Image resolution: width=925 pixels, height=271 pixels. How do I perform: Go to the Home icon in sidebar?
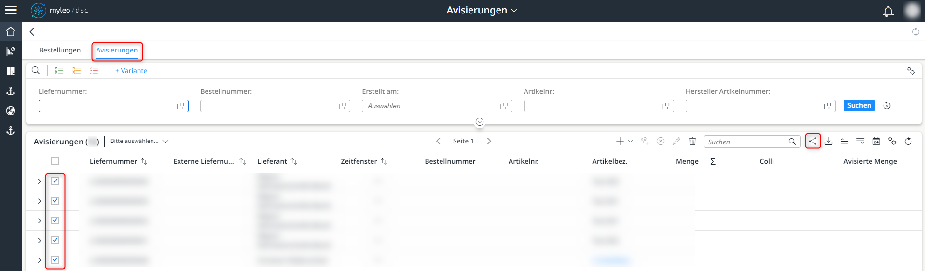pos(11,32)
